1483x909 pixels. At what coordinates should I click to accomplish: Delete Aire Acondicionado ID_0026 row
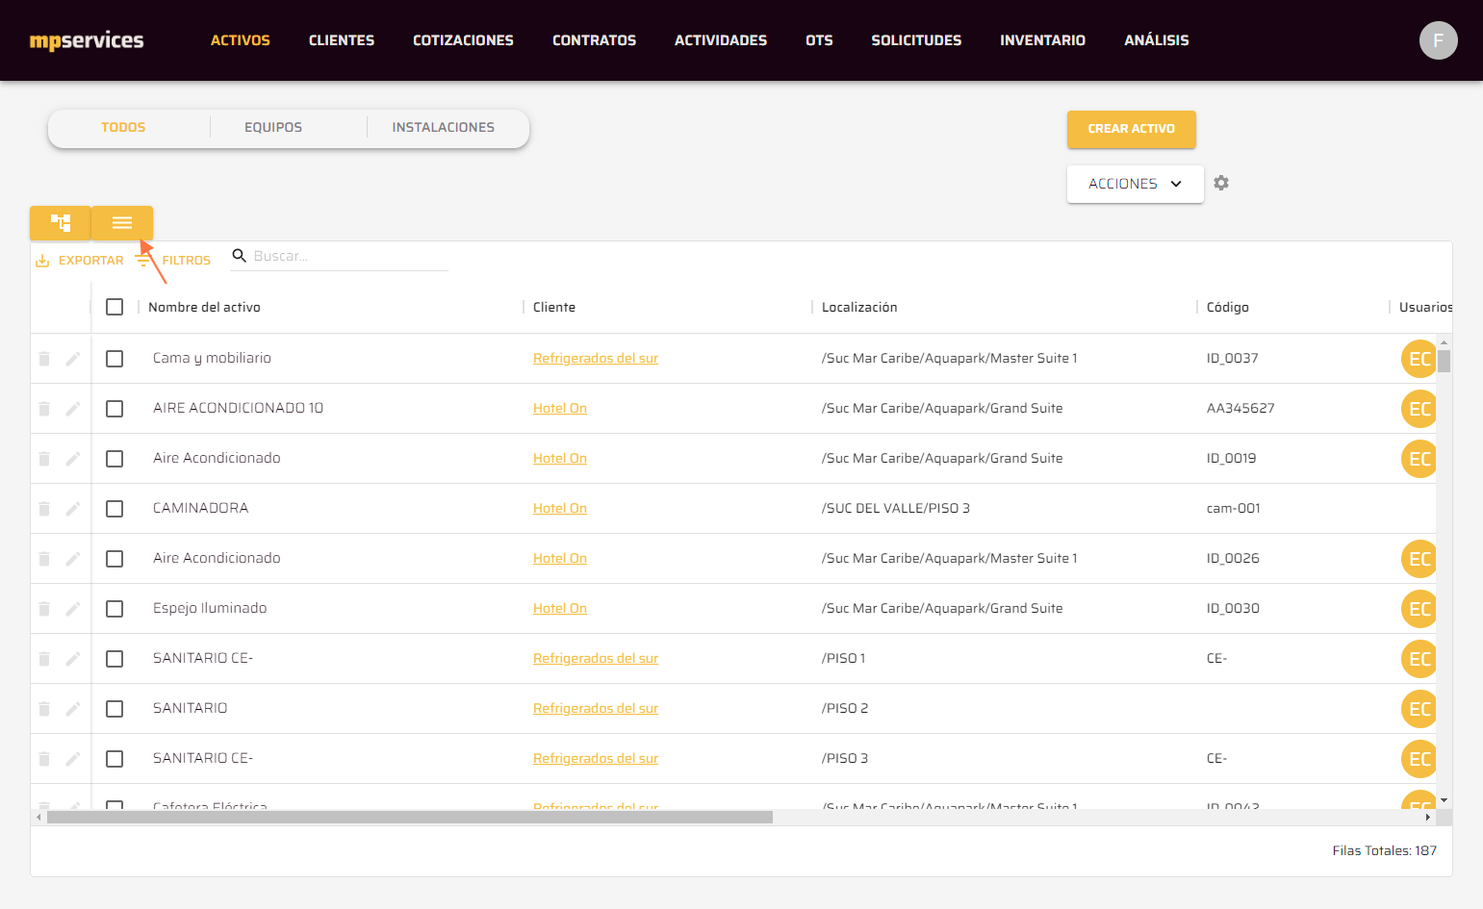point(44,559)
